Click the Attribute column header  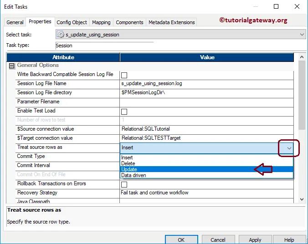pos(63,57)
